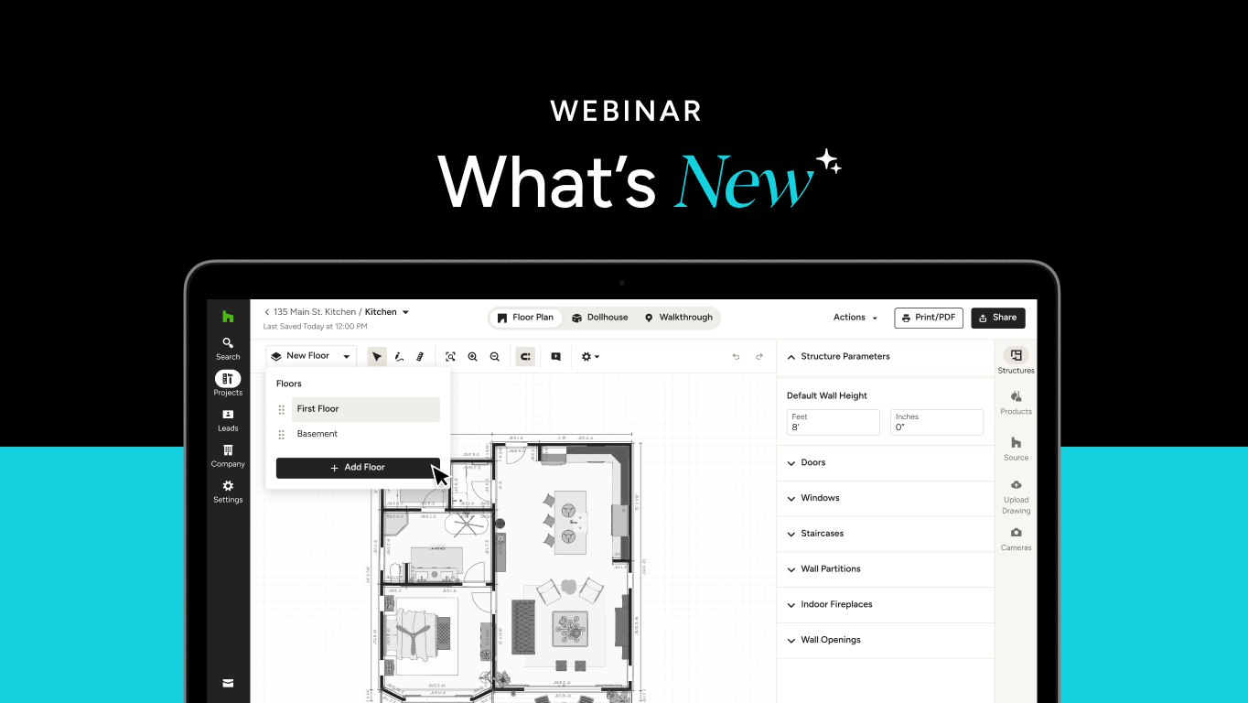Image resolution: width=1248 pixels, height=703 pixels.
Task: Switch to Dollhouse view mode
Action: (x=600, y=318)
